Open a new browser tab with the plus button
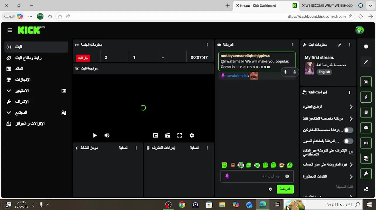 pyautogui.click(x=228, y=6)
